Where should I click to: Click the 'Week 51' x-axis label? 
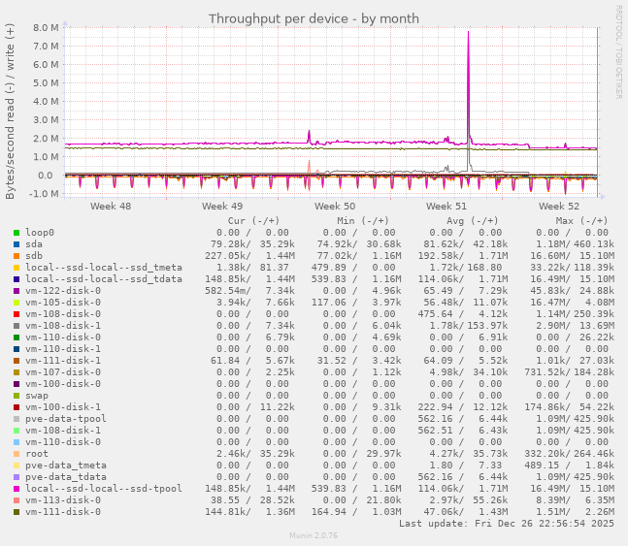pyautogui.click(x=446, y=207)
